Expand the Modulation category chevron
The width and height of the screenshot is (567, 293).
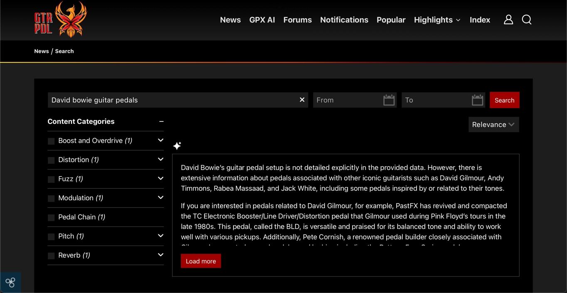160,197
